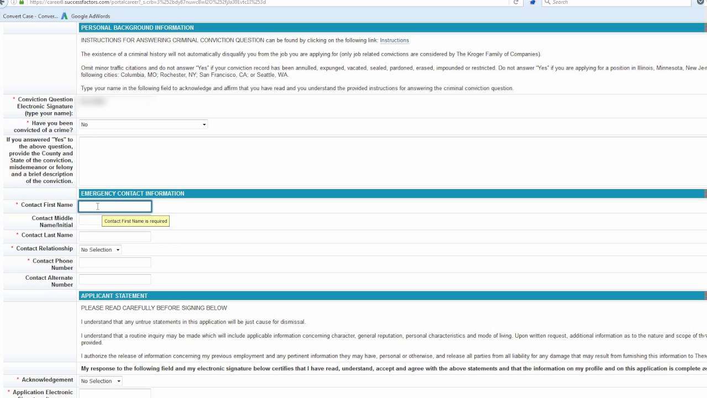Screen dimensions: 707x398
Task: Click the Application Electronic Signature field
Action: [115, 394]
